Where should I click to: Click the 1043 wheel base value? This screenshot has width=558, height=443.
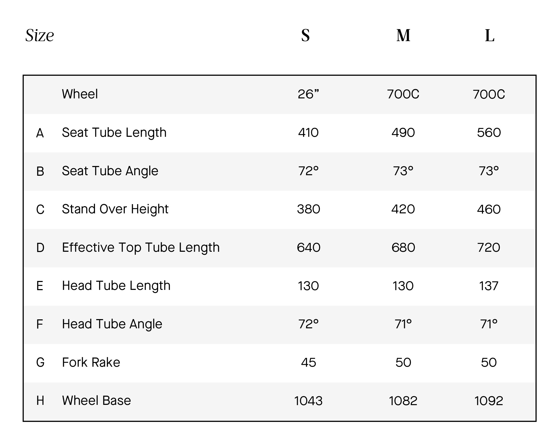[x=308, y=401]
